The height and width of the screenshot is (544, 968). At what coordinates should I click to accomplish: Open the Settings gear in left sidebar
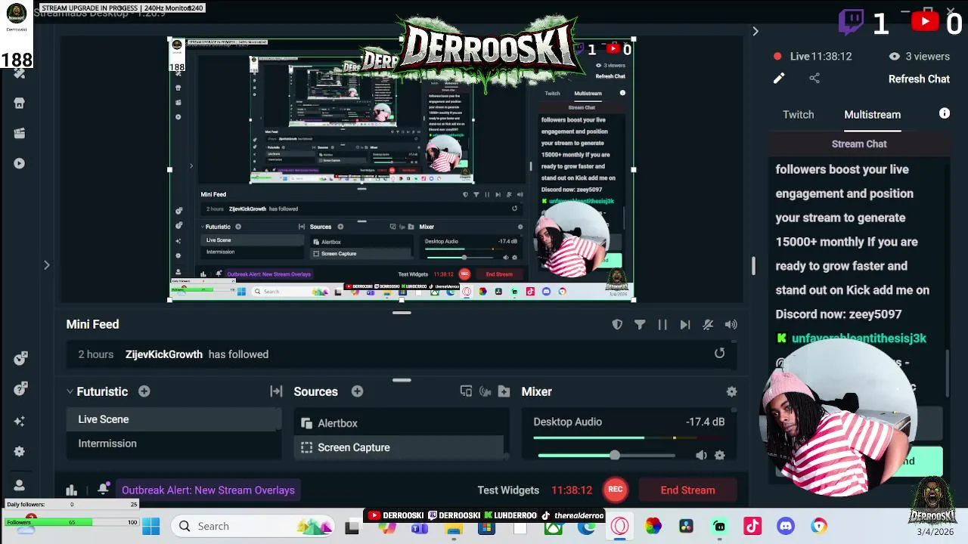(20, 452)
